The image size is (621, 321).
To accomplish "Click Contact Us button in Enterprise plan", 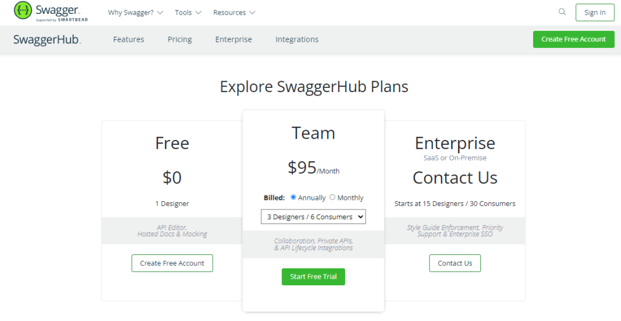I will click(455, 263).
